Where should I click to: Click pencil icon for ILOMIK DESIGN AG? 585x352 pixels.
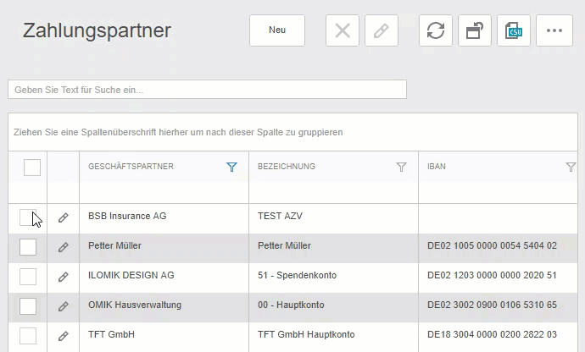click(x=63, y=277)
